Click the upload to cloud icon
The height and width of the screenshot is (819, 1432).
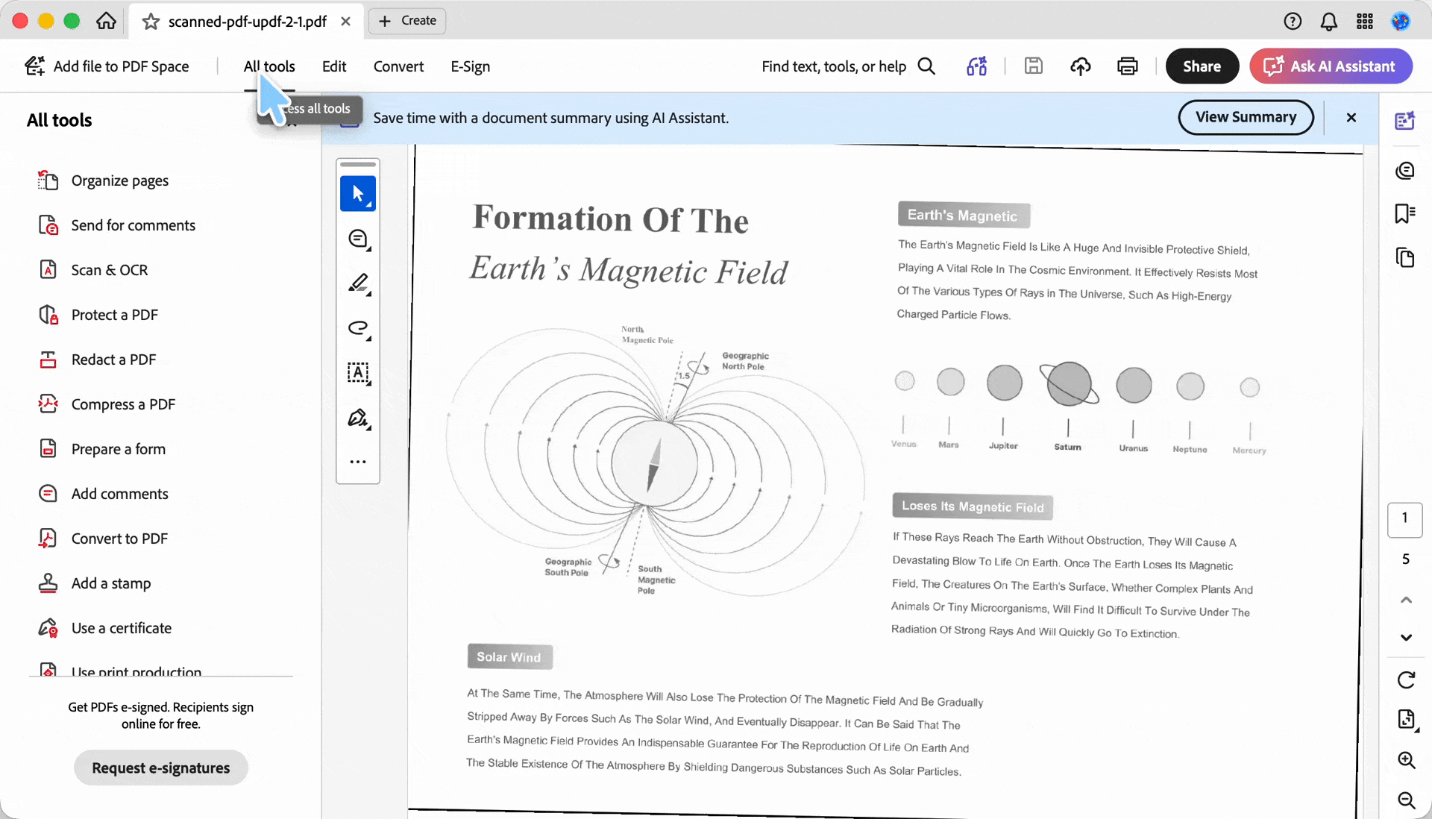(x=1081, y=66)
